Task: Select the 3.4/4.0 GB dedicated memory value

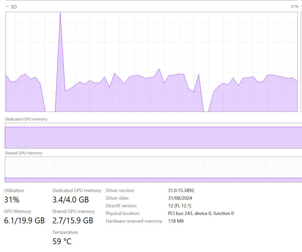Action: point(71,200)
